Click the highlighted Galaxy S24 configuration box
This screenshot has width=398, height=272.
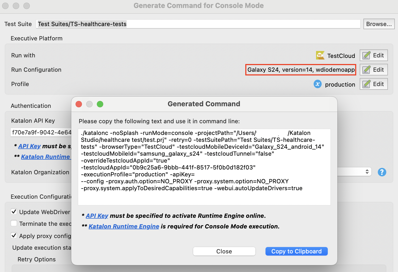click(x=300, y=70)
